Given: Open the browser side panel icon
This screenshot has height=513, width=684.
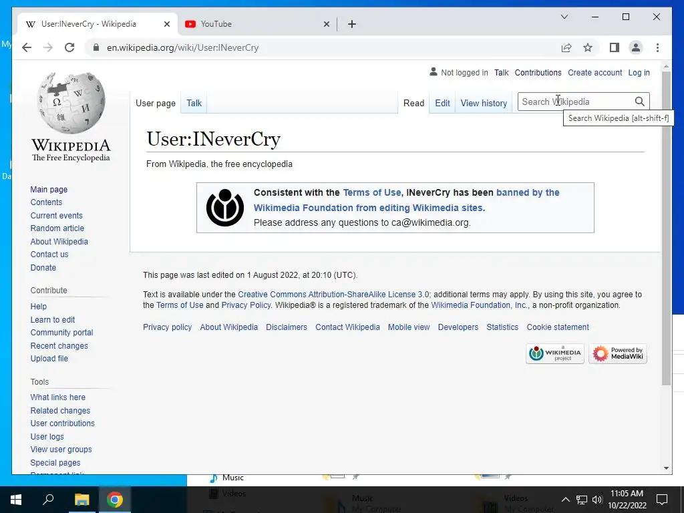Looking at the screenshot, I should tap(615, 47).
